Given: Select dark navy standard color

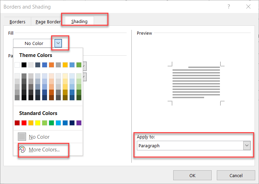Looking at the screenshot, I should tap(72, 123).
